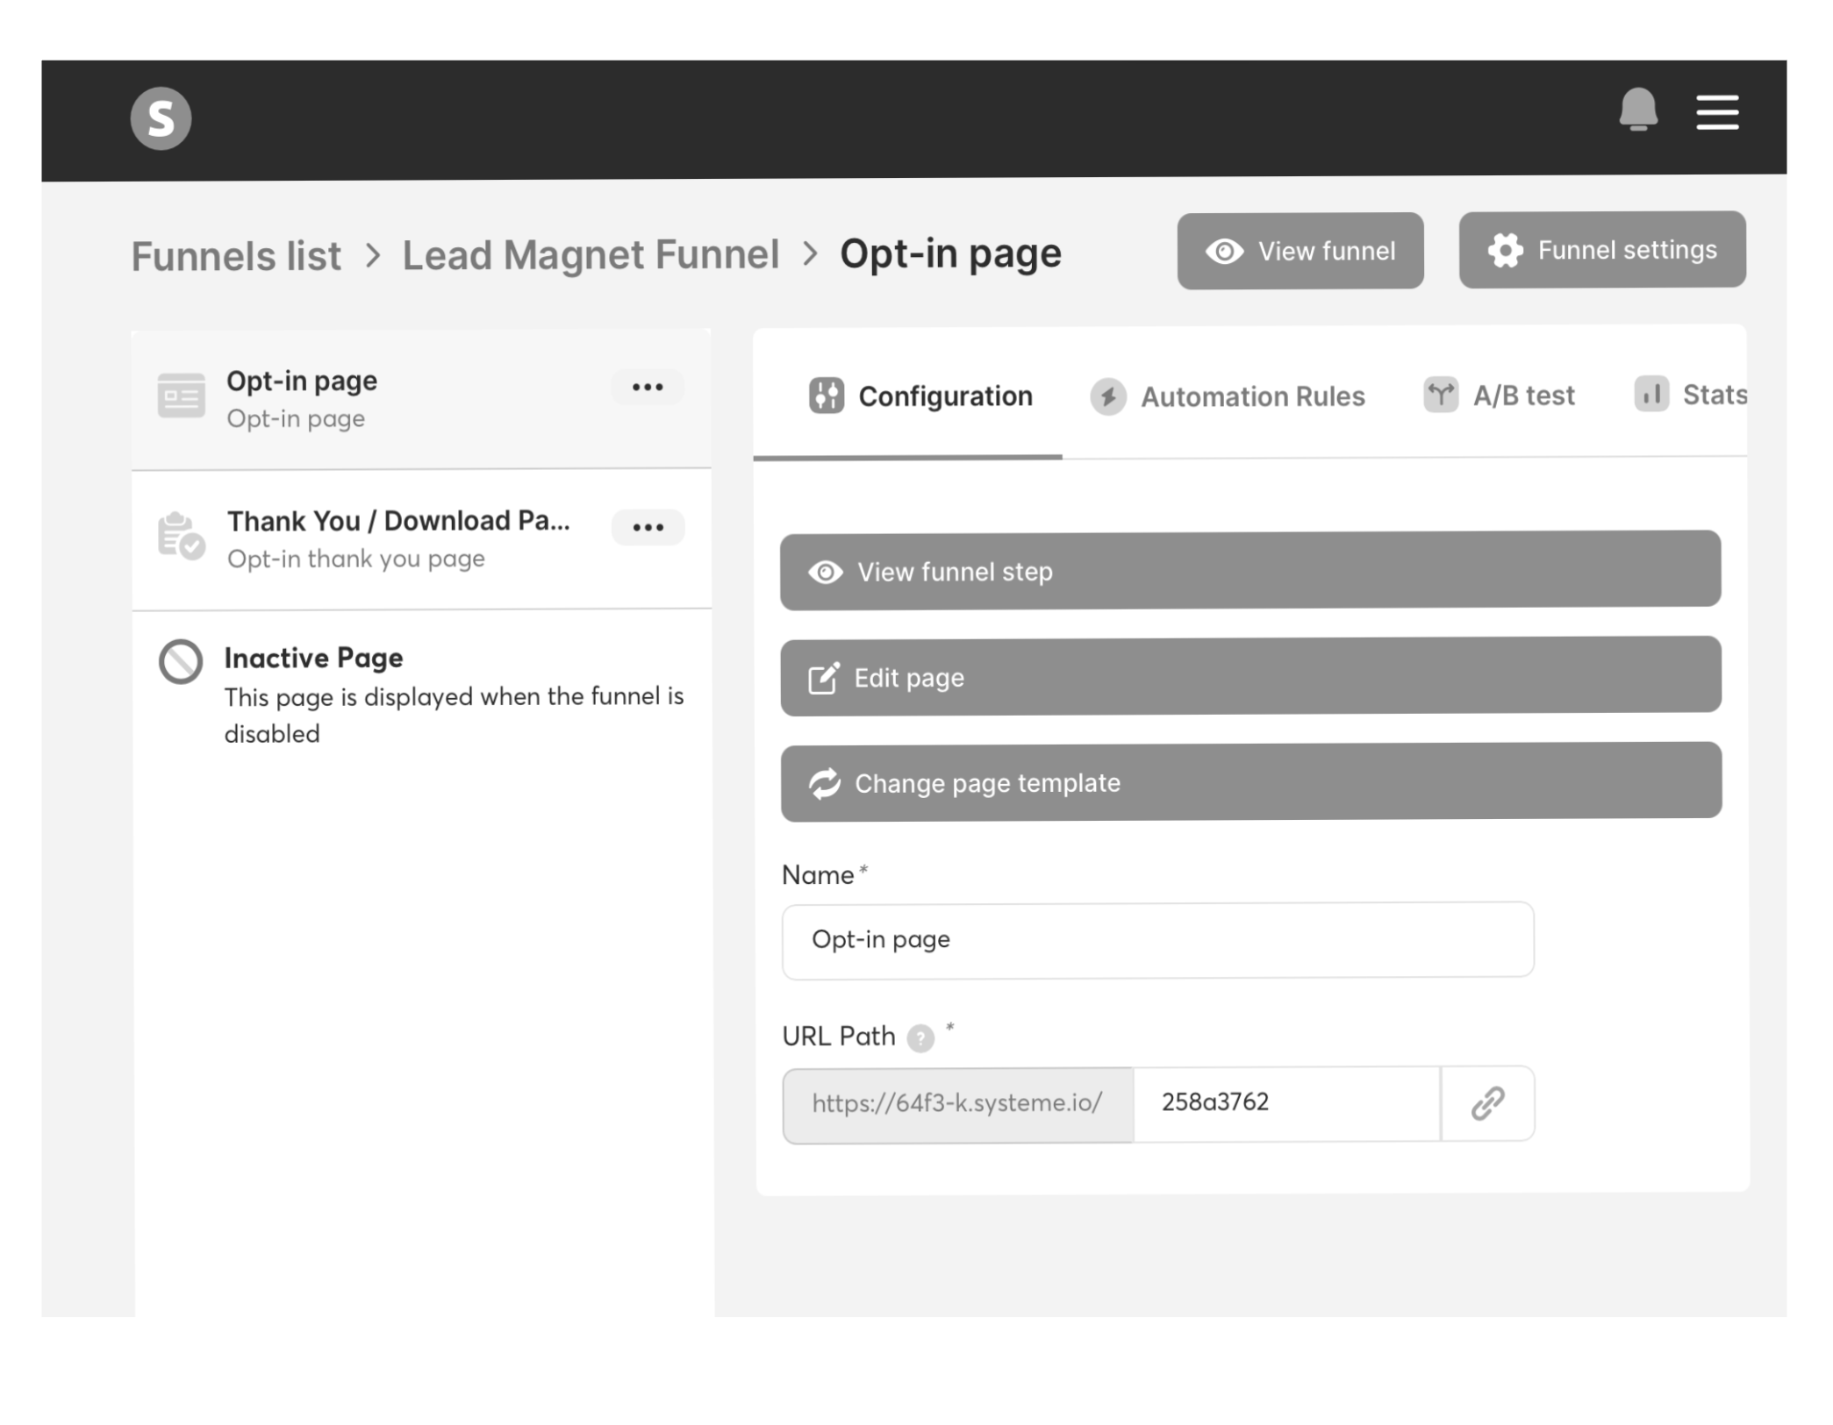Click the Automation Rules lightning icon
The image size is (1833, 1425).
[1108, 397]
